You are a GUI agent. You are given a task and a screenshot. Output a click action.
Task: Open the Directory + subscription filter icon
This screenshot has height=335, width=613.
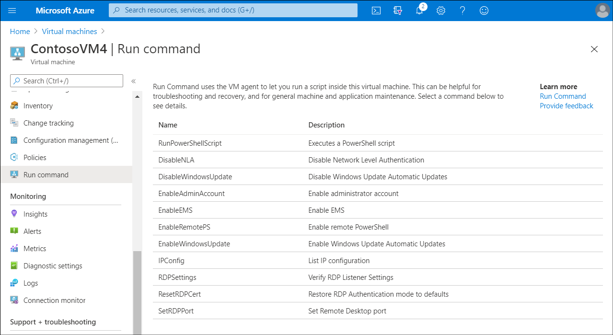click(x=398, y=11)
